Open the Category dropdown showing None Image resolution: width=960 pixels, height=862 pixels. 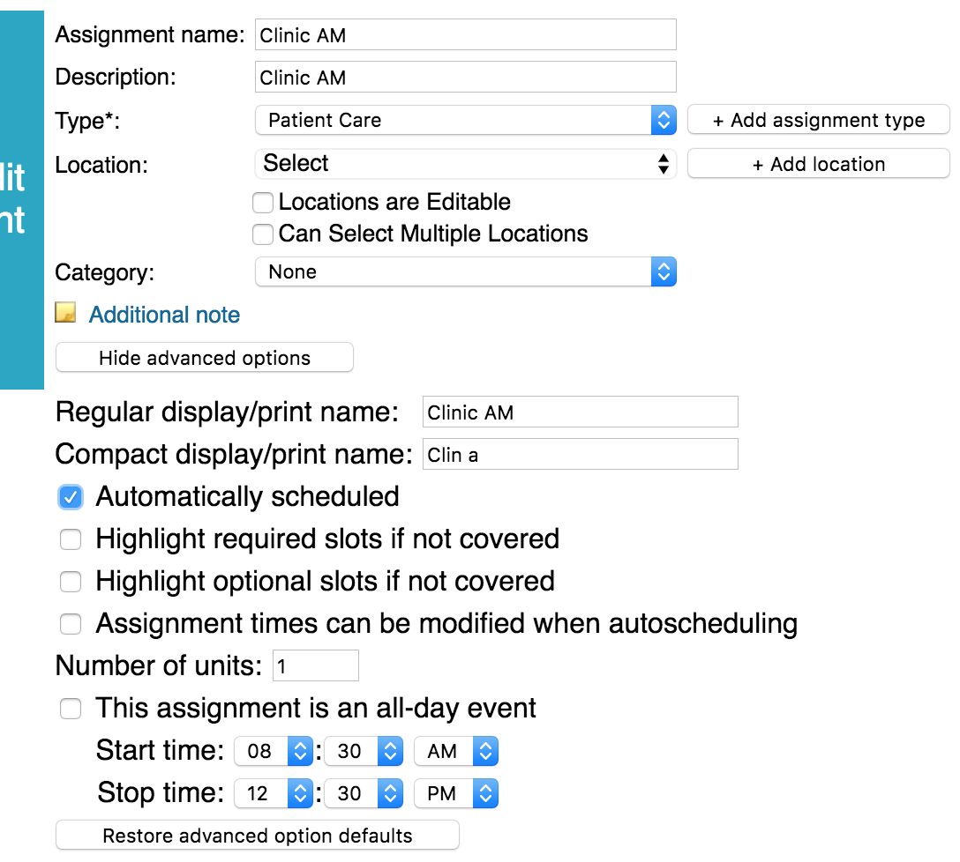pyautogui.click(x=466, y=271)
